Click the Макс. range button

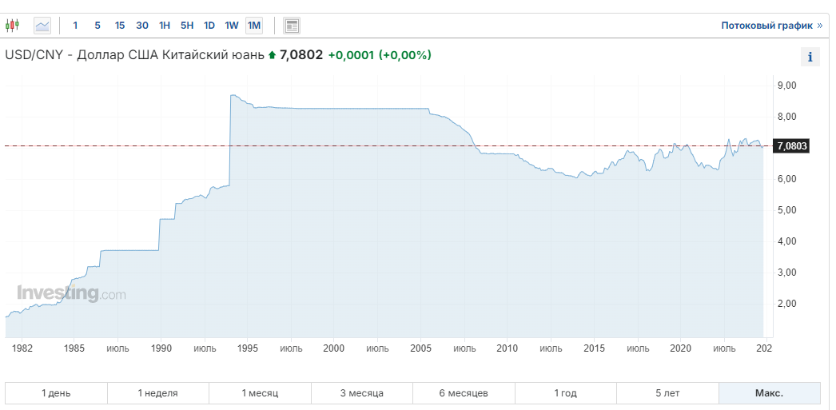(x=769, y=393)
